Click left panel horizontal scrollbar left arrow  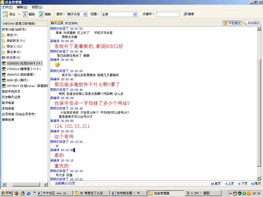4,184
